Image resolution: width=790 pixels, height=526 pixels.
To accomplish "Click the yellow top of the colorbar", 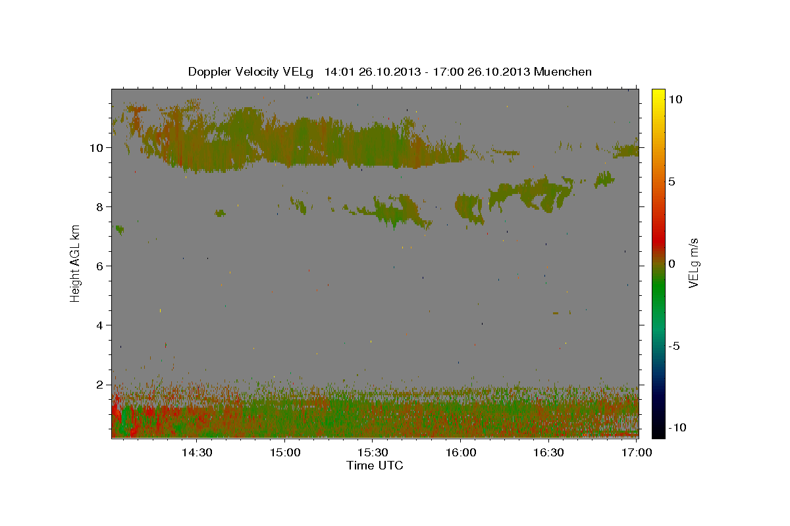I will [658, 93].
